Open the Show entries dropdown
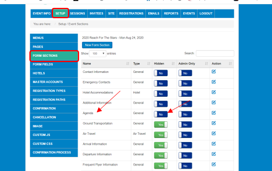 (99, 53)
